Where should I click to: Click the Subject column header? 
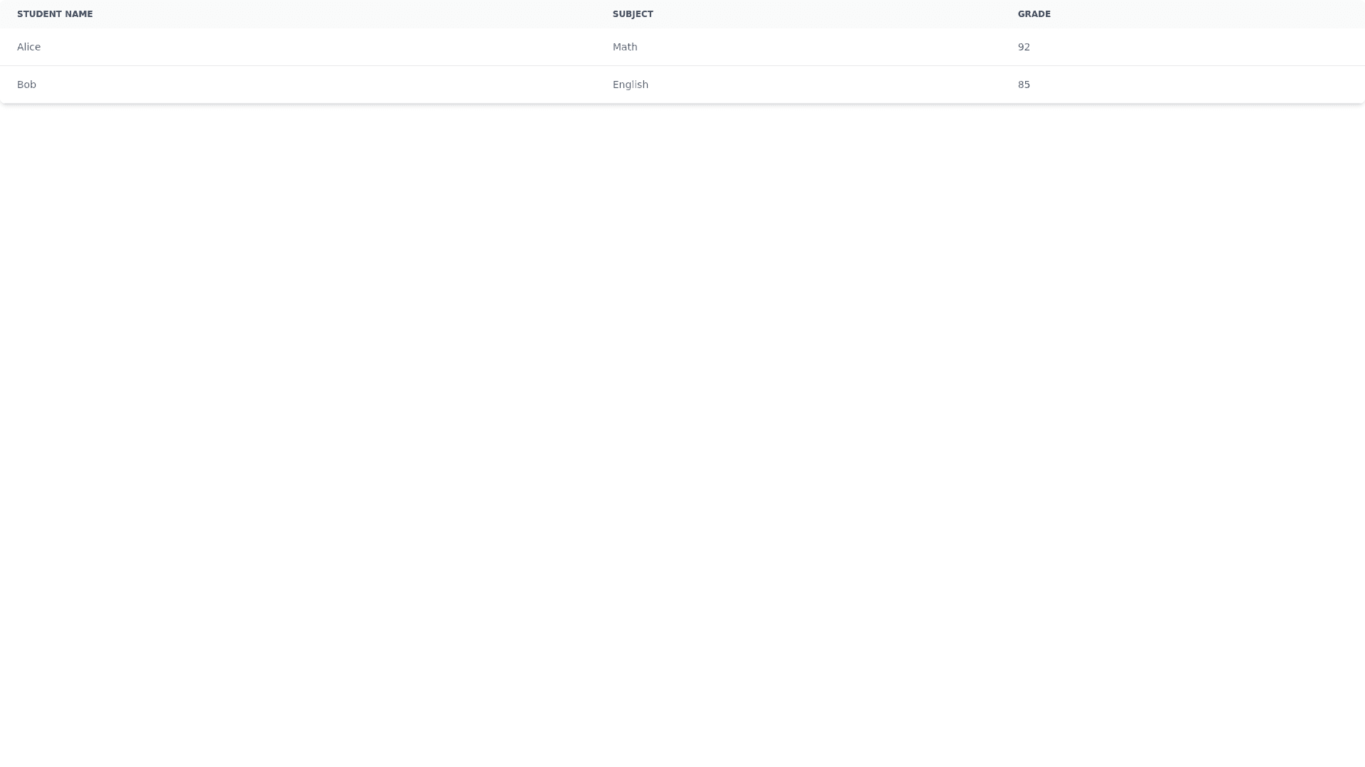(x=633, y=14)
